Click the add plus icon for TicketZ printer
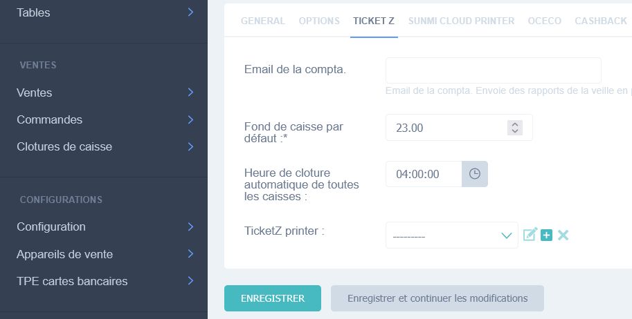This screenshot has height=319, width=632. [546, 235]
